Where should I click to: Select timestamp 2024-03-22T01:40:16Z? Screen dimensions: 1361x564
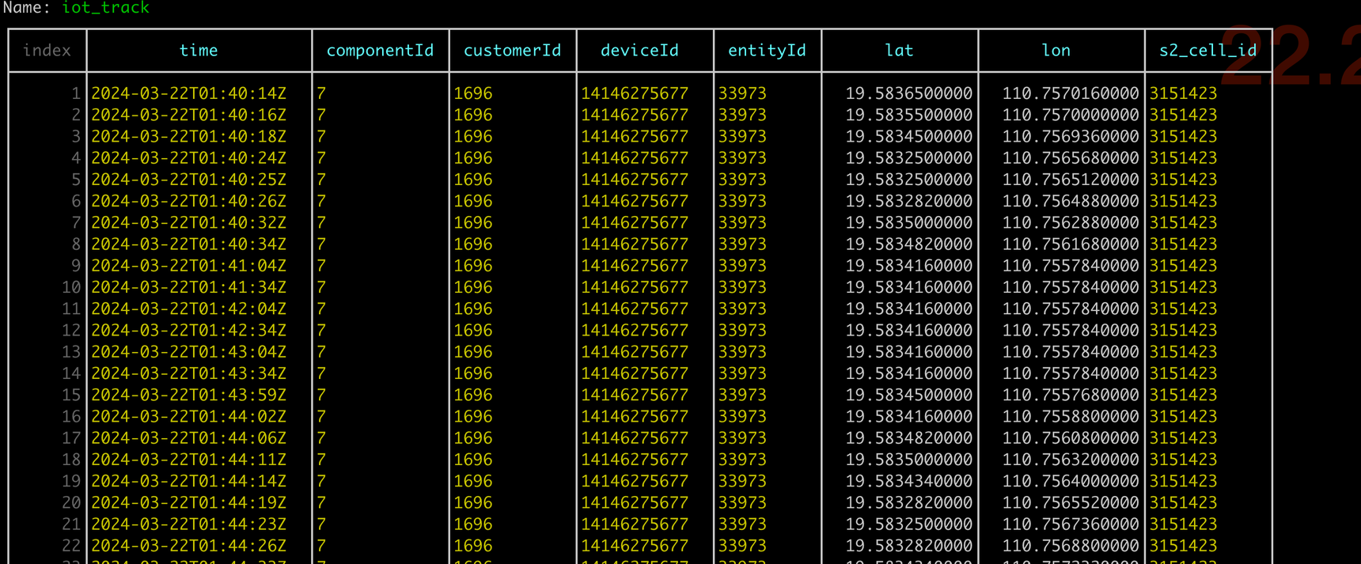coord(189,115)
